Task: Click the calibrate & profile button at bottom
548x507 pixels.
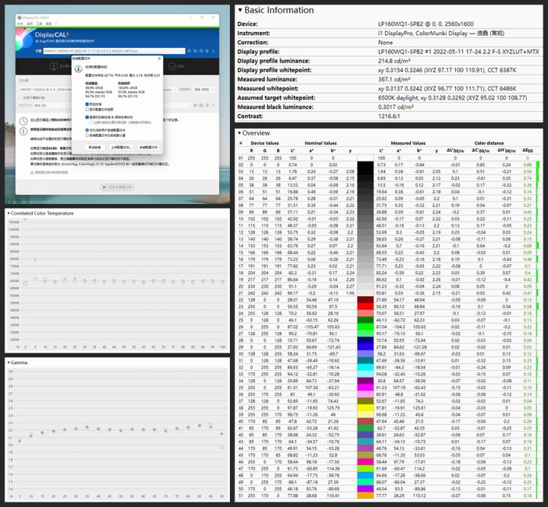Action: [117, 187]
